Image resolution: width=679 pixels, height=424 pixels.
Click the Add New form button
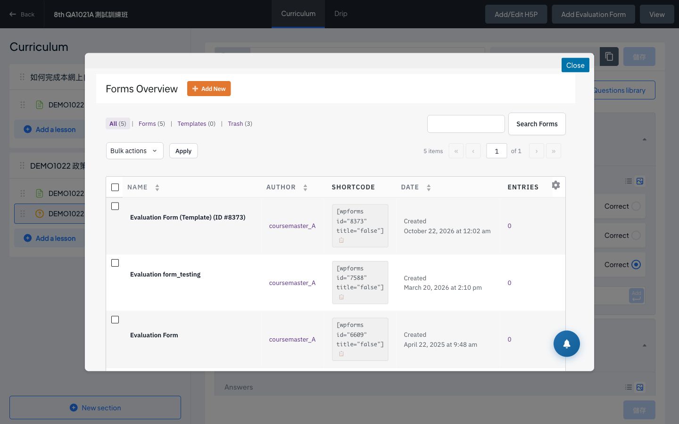(x=209, y=89)
